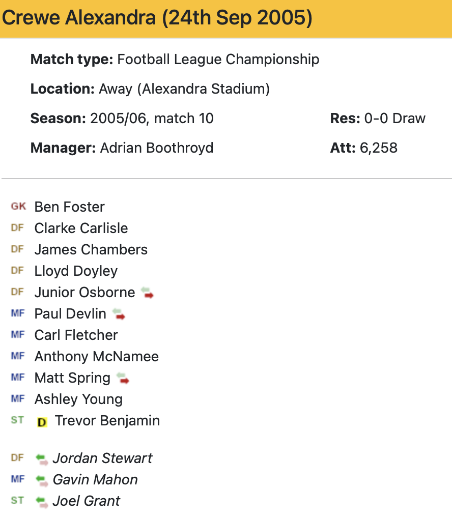Click the GK position badge for Ben Foster
452x518 pixels.
(18, 207)
